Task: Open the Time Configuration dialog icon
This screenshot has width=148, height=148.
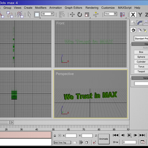Action: 143,142
